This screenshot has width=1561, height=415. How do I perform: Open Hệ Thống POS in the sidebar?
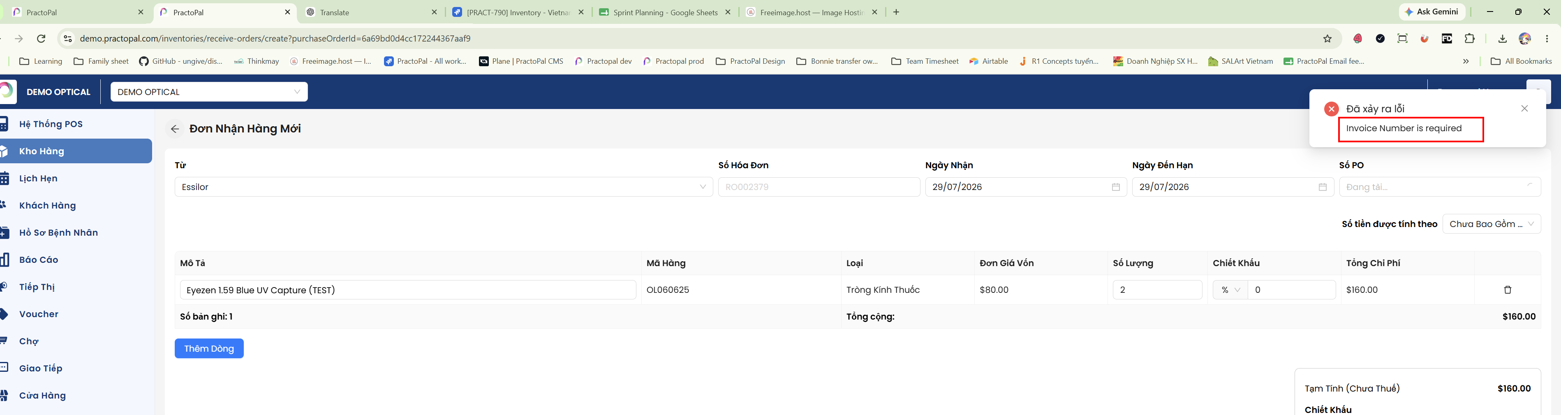(x=51, y=124)
